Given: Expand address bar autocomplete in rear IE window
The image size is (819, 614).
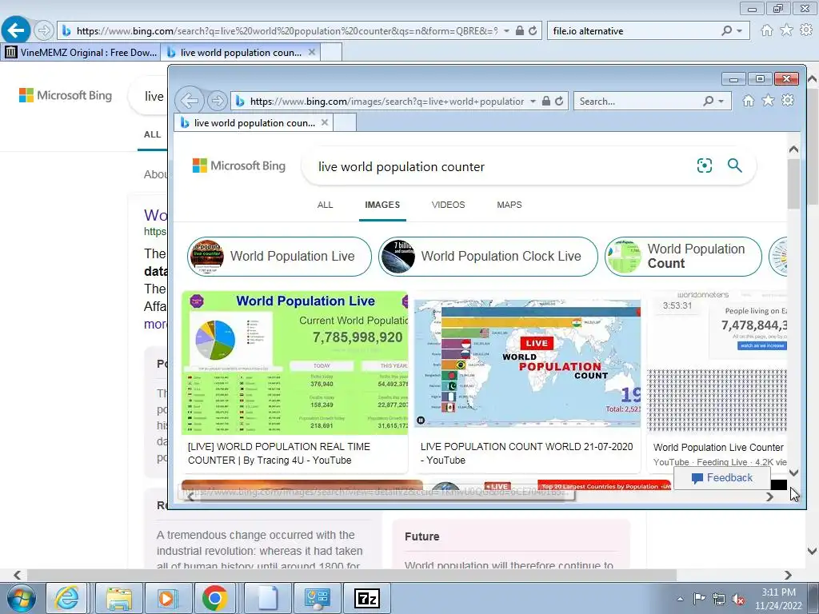Looking at the screenshot, I should (506, 31).
